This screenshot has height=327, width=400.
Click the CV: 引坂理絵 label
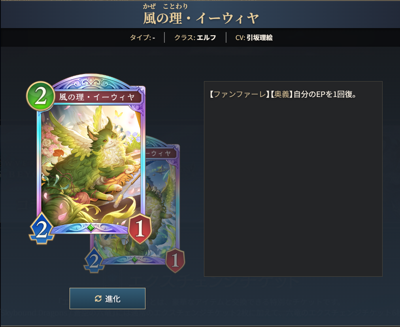click(x=254, y=38)
